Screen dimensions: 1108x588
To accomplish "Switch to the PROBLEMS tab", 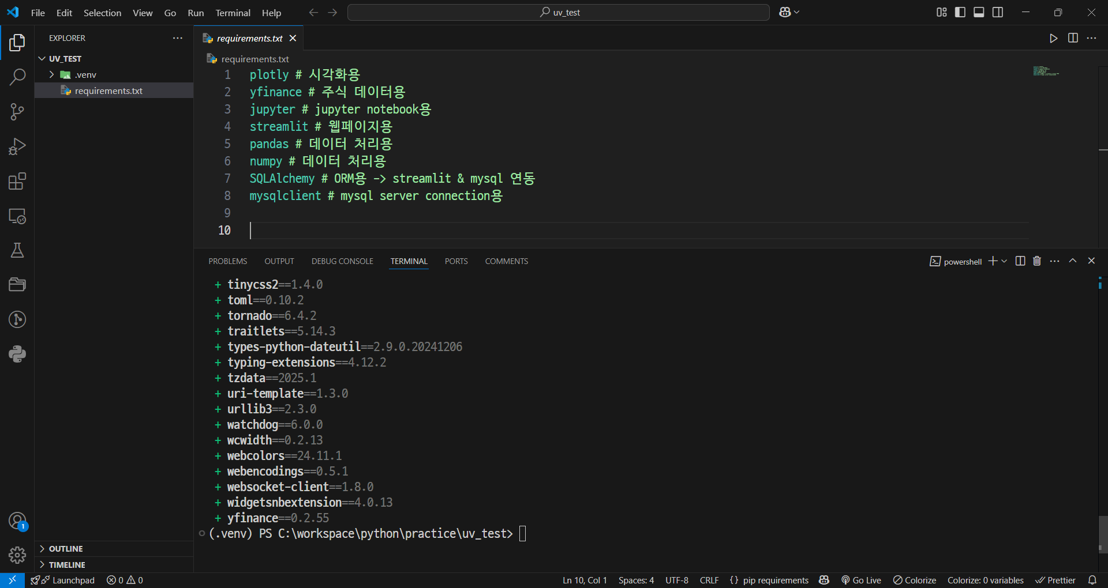I will point(228,261).
